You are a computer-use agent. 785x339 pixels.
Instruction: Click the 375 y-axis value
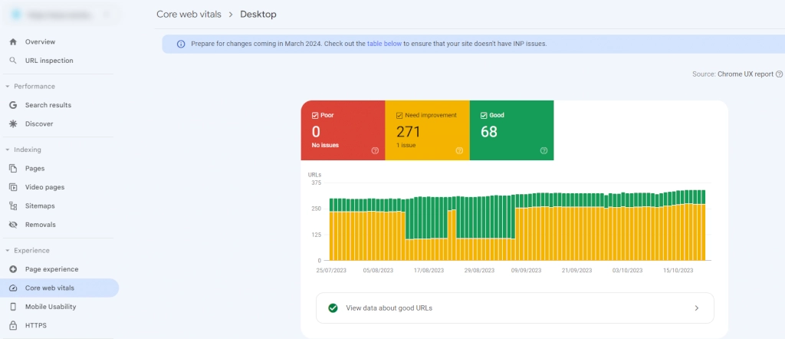[316, 183]
